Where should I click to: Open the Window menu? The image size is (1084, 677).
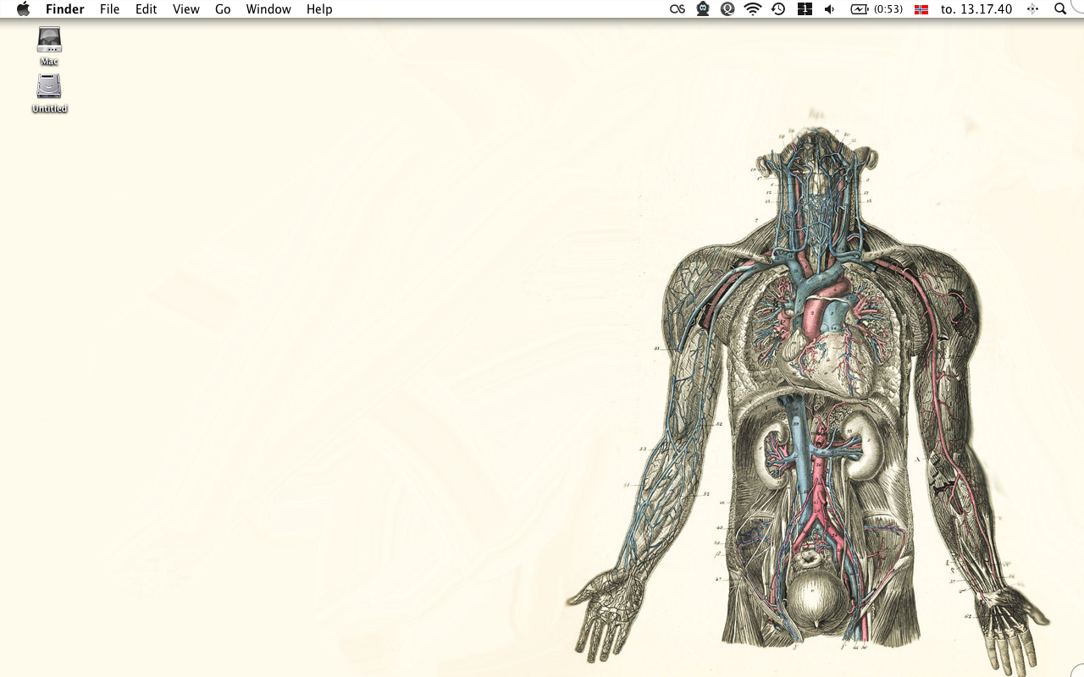tap(268, 9)
